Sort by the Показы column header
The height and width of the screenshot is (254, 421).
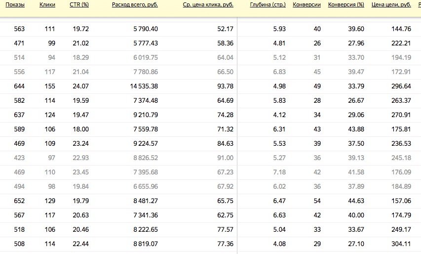(x=15, y=4)
